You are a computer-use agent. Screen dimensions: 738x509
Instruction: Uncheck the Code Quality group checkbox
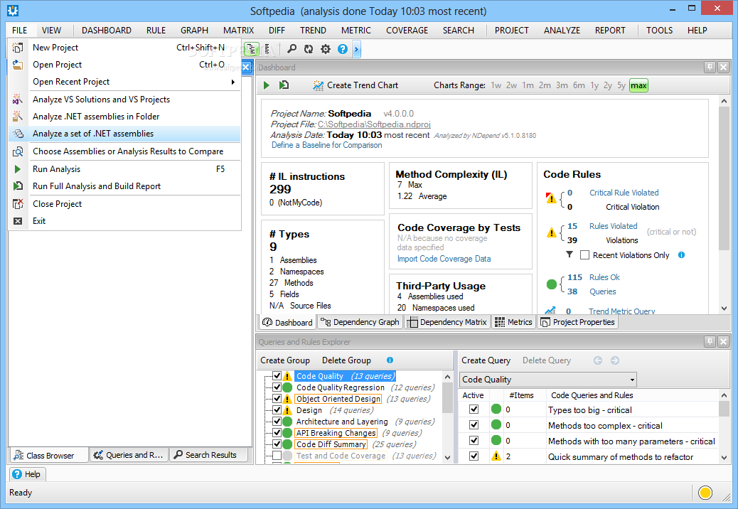point(277,376)
